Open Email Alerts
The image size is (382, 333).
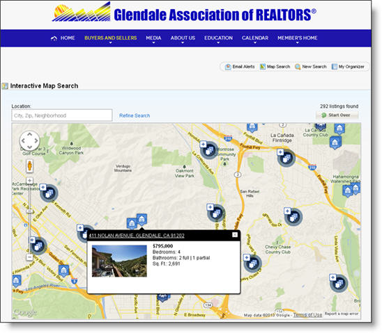pos(240,67)
